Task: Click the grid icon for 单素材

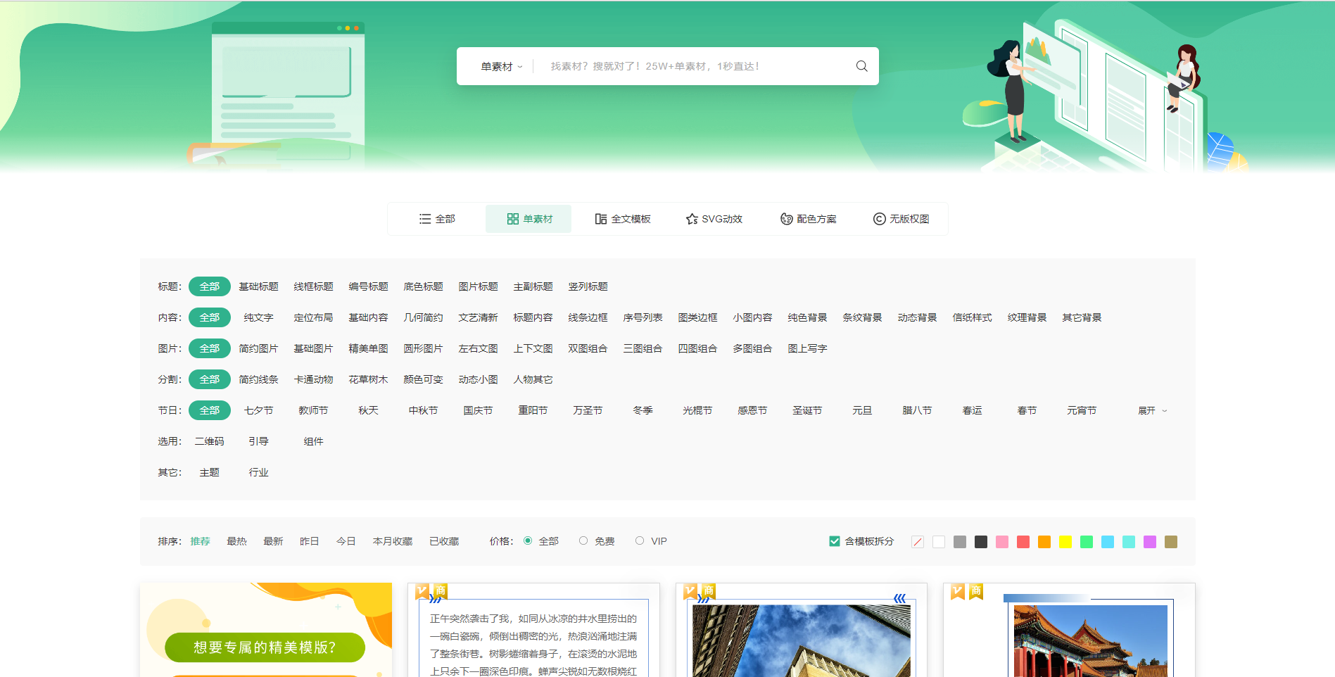Action: [x=513, y=219]
